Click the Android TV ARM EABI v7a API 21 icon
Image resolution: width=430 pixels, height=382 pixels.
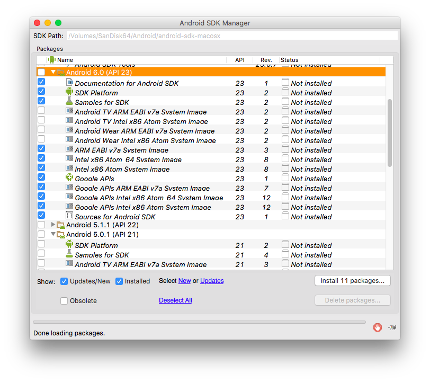[x=69, y=263]
